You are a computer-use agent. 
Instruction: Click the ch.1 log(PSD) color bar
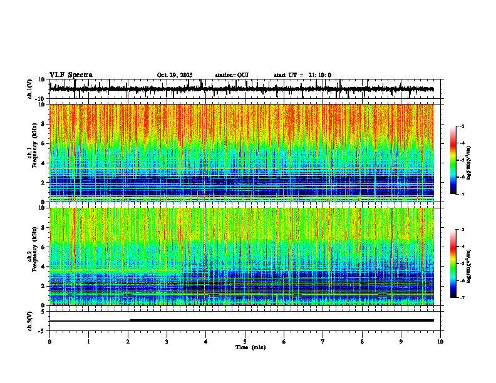[x=453, y=160]
